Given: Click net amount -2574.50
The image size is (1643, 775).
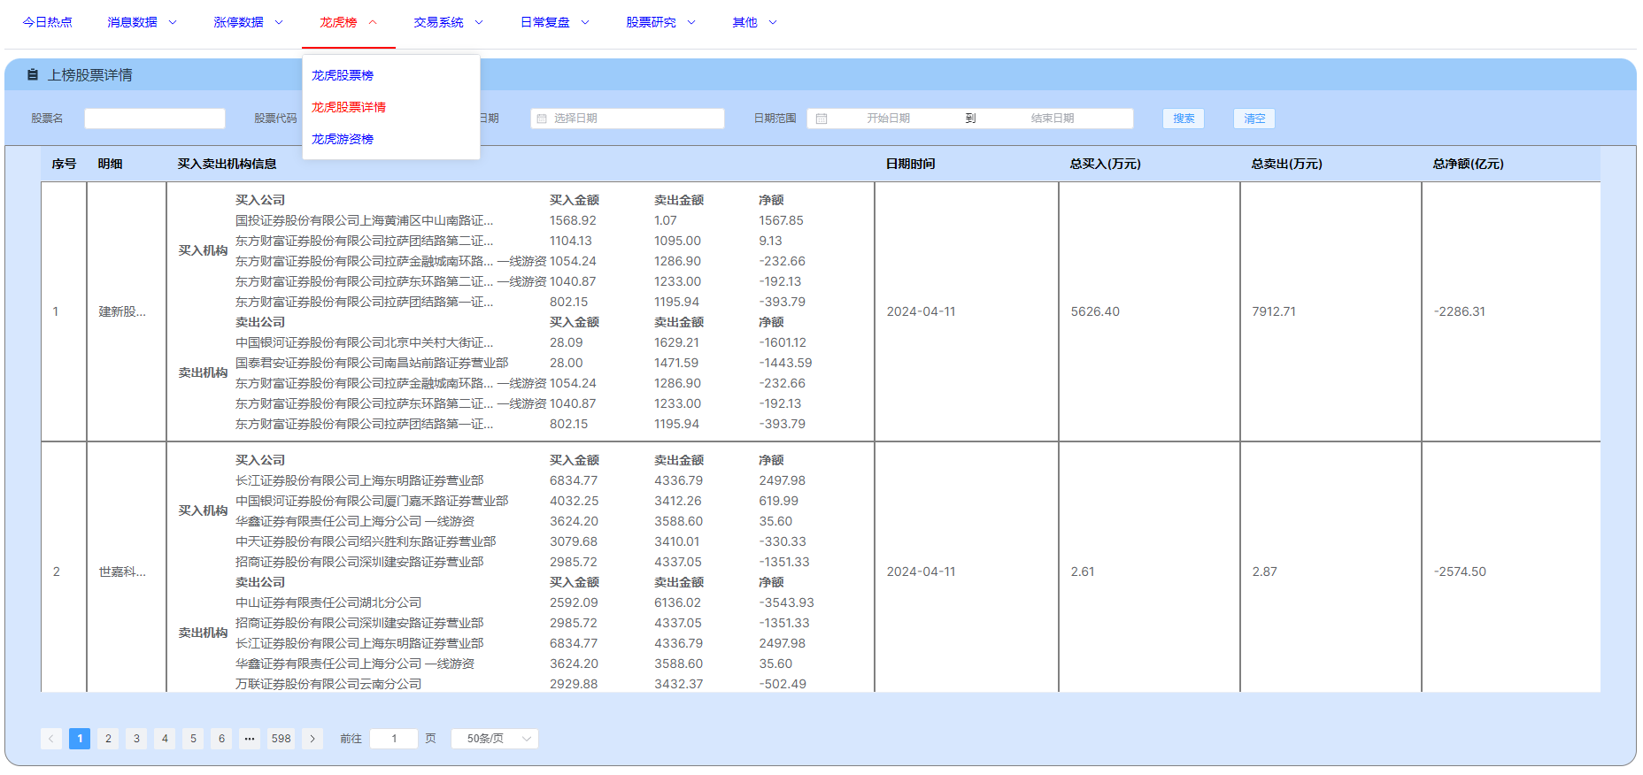Looking at the screenshot, I should 1460,572.
